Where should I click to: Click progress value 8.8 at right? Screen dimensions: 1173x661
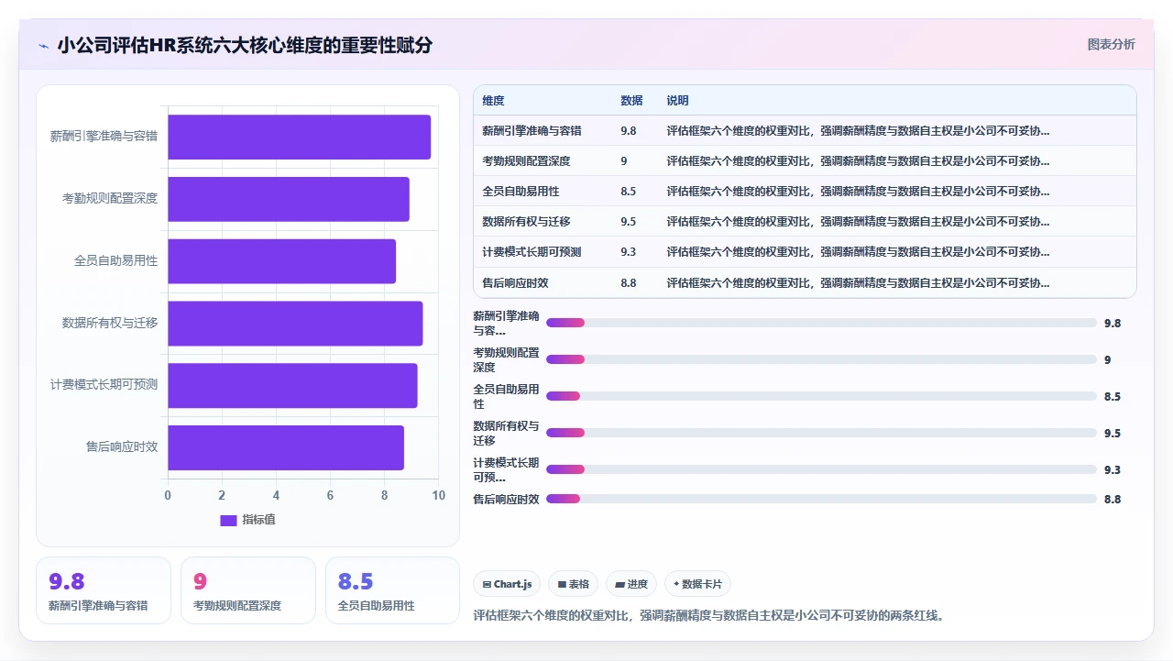[1113, 500]
